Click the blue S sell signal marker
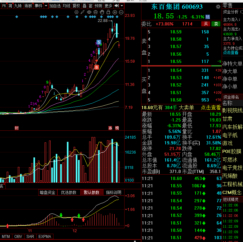Screen dimensions: 243x242 (99, 42)
